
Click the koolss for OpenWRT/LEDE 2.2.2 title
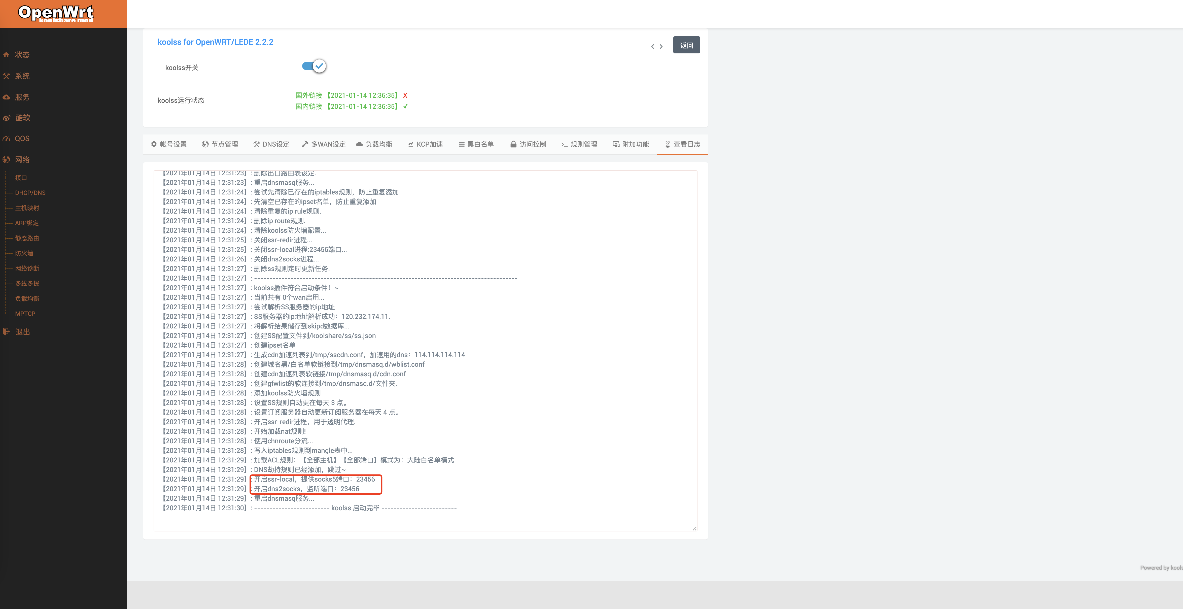pyautogui.click(x=215, y=42)
